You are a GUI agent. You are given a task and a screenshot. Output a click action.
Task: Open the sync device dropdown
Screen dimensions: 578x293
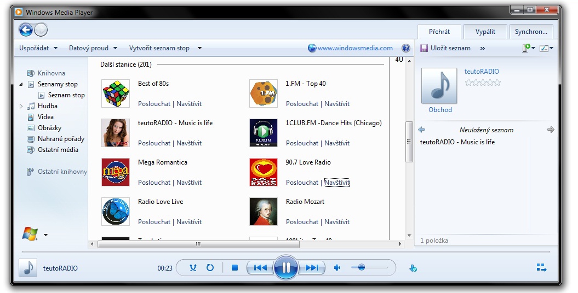[528, 48]
